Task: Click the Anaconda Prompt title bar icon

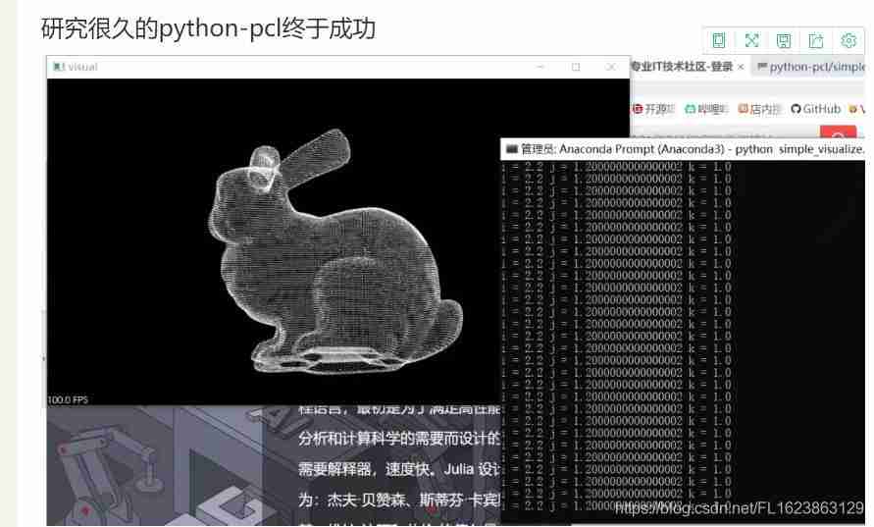Action: 511,149
